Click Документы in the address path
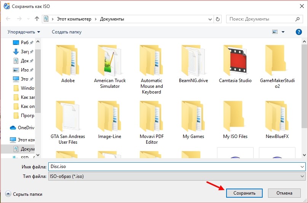Image resolution: width=308 pixels, height=203 pixels. pos(112,19)
